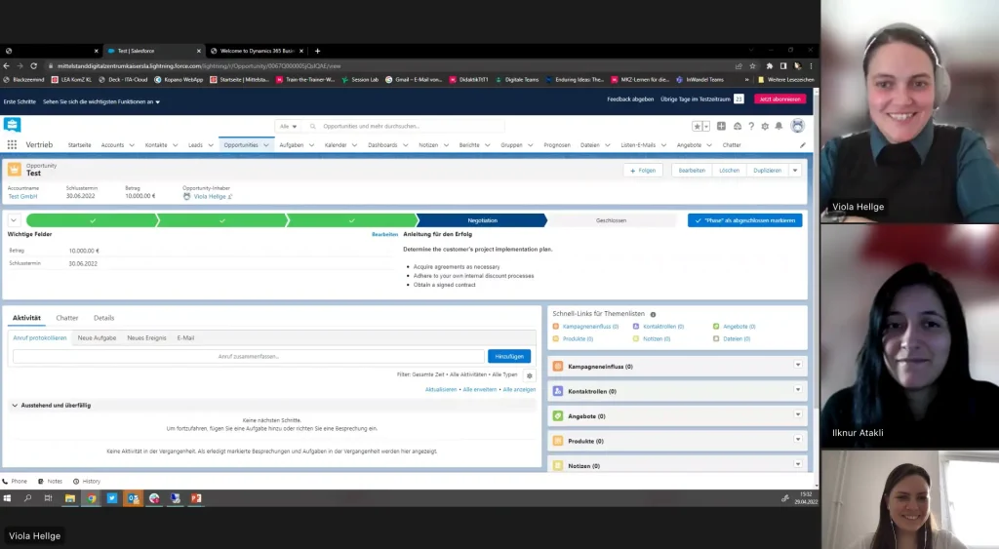Image resolution: width=999 pixels, height=549 pixels.
Task: Open PowerPoint from the taskbar
Action: (195, 498)
